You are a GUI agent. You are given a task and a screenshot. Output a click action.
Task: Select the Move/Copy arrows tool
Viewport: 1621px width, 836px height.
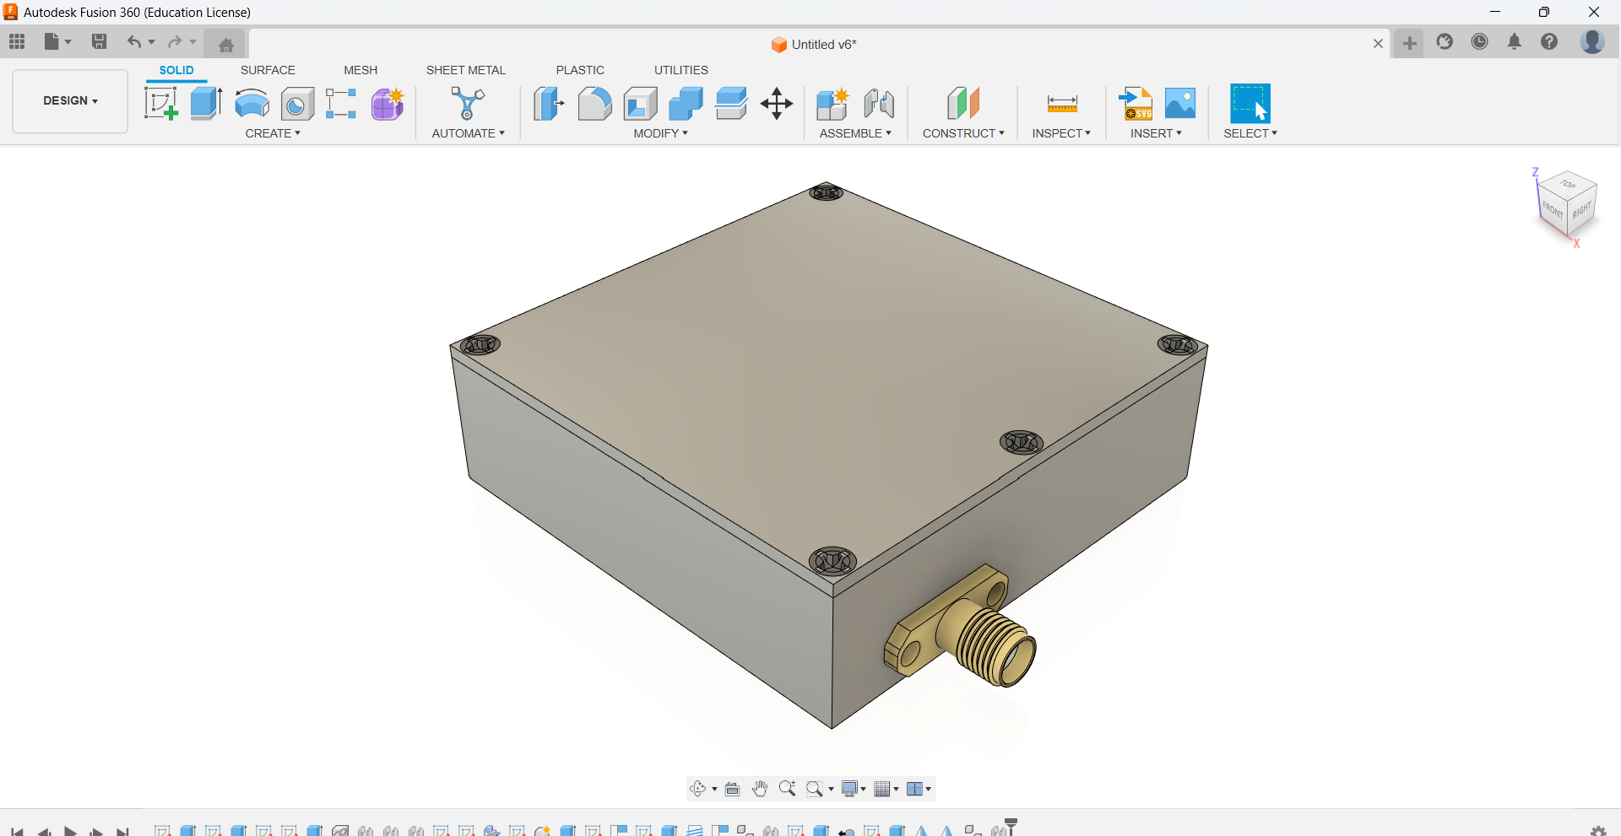pyautogui.click(x=777, y=104)
